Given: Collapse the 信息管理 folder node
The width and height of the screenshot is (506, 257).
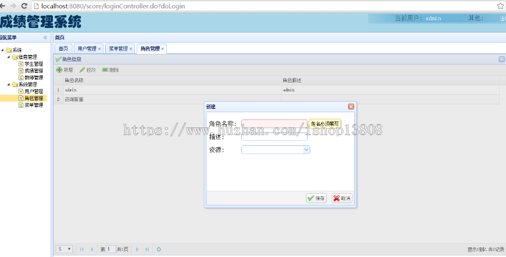Looking at the screenshot, I should pos(8,57).
